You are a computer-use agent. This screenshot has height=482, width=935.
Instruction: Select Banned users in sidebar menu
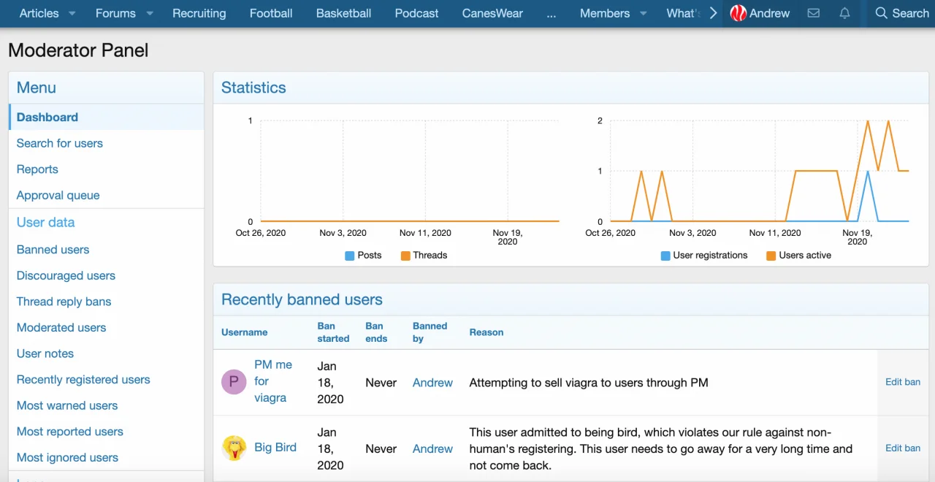click(53, 249)
